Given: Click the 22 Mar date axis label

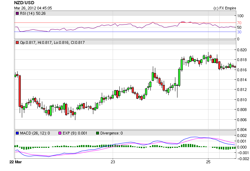Looking at the screenshot, I should pyautogui.click(x=15, y=162).
